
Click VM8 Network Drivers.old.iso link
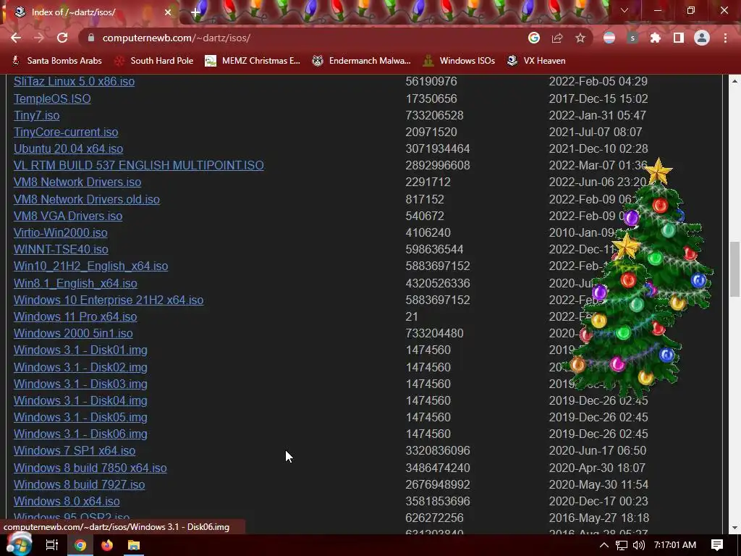tap(87, 199)
